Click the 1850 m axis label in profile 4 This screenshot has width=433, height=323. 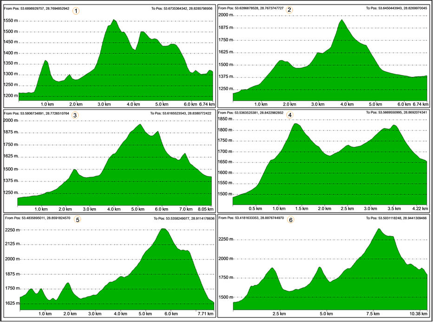(x=225, y=119)
